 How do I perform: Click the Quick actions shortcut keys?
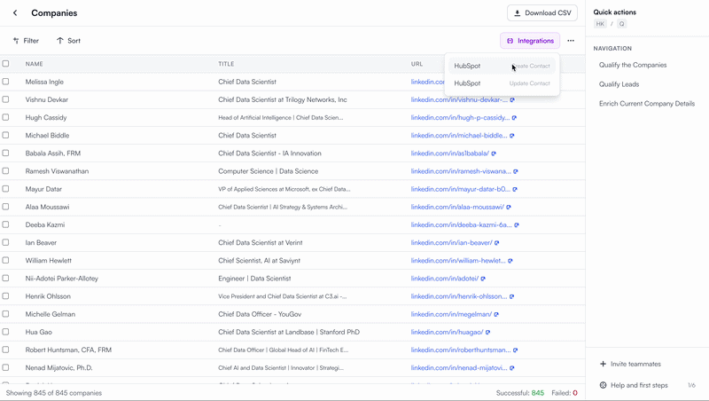pos(611,24)
